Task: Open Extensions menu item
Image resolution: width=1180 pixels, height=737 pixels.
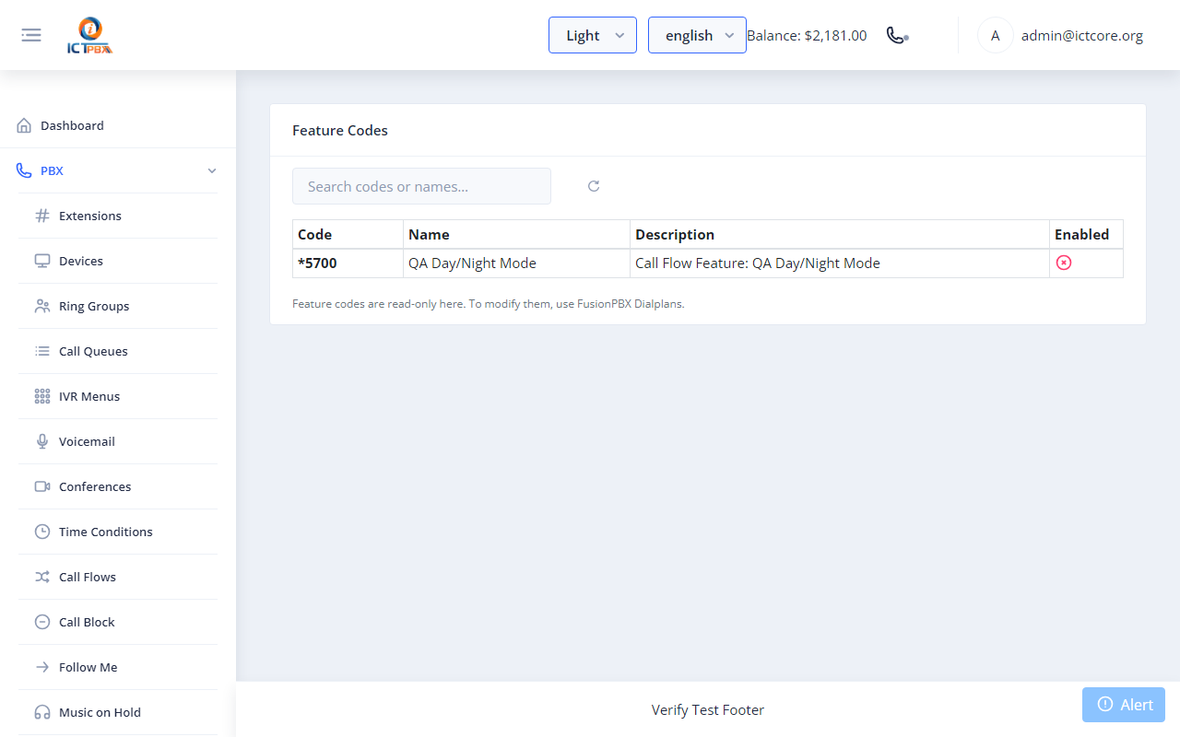Action: click(118, 216)
